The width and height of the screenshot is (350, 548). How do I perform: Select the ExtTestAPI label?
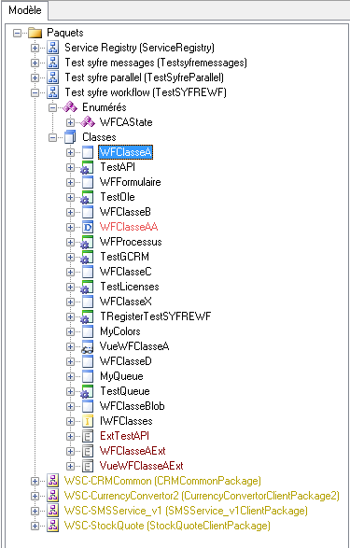[124, 436]
